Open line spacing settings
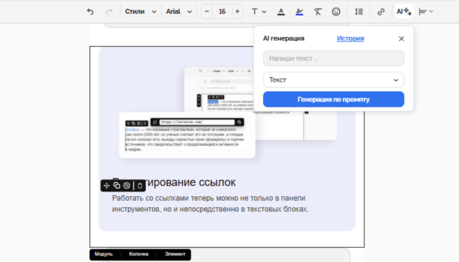The height and width of the screenshot is (262, 459). point(359,12)
